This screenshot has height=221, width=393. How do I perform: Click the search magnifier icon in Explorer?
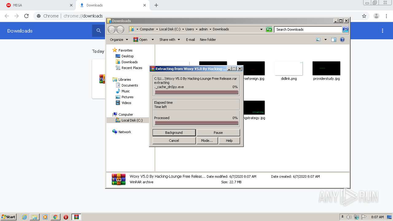(345, 29)
